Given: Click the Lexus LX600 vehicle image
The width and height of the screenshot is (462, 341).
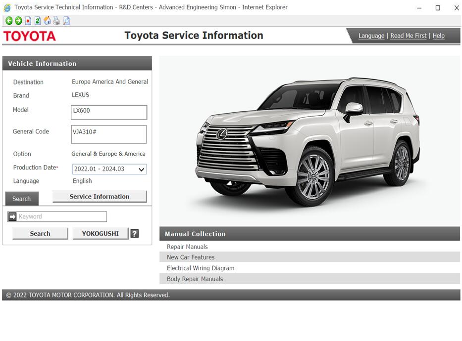Looking at the screenshot, I should click(309, 141).
